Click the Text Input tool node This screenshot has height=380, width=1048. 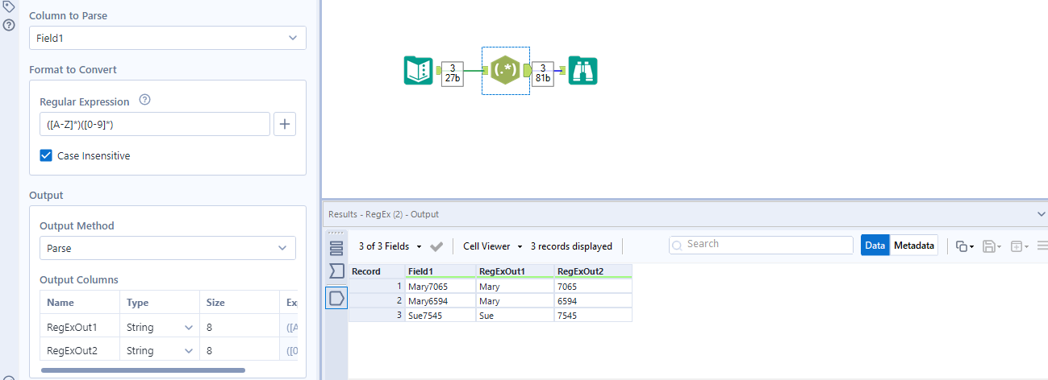419,71
